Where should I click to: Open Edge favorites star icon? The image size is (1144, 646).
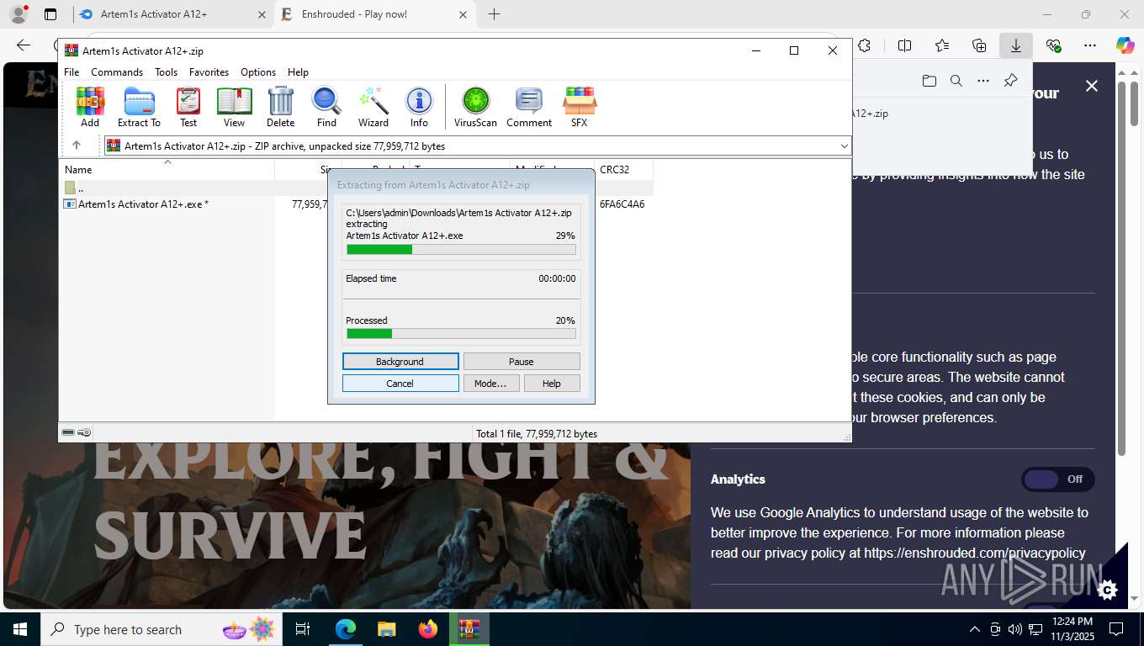[942, 45]
